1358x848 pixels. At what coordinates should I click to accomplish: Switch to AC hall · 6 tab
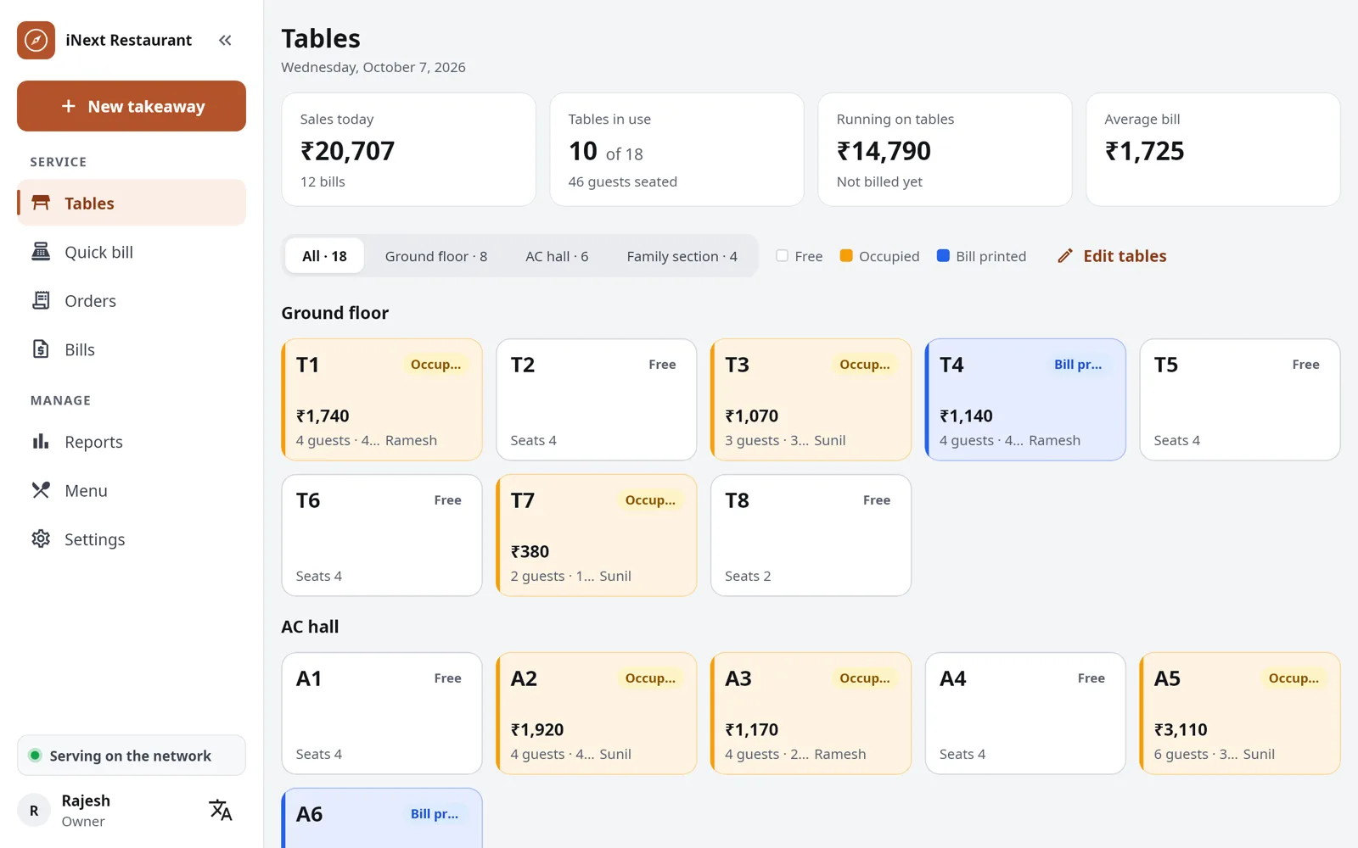pyautogui.click(x=557, y=256)
